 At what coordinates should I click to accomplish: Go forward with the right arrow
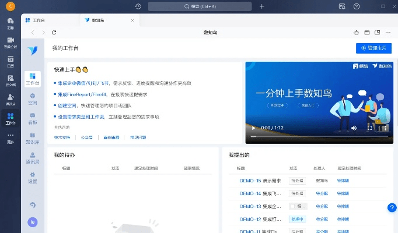pyautogui.click(x=43, y=33)
